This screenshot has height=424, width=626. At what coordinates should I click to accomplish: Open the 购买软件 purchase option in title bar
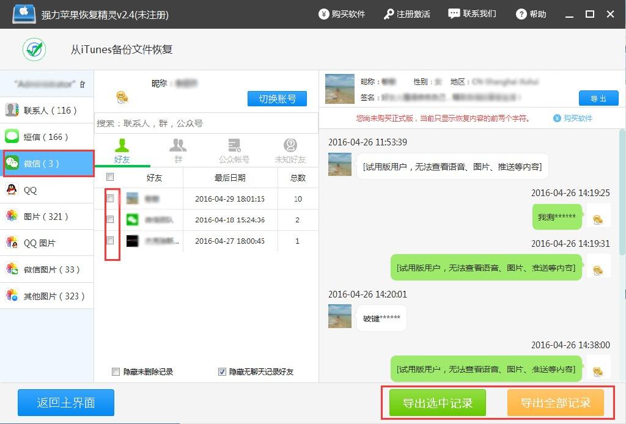[342, 14]
